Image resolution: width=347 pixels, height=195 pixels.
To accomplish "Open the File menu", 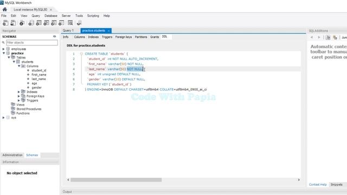I will click(4, 16).
